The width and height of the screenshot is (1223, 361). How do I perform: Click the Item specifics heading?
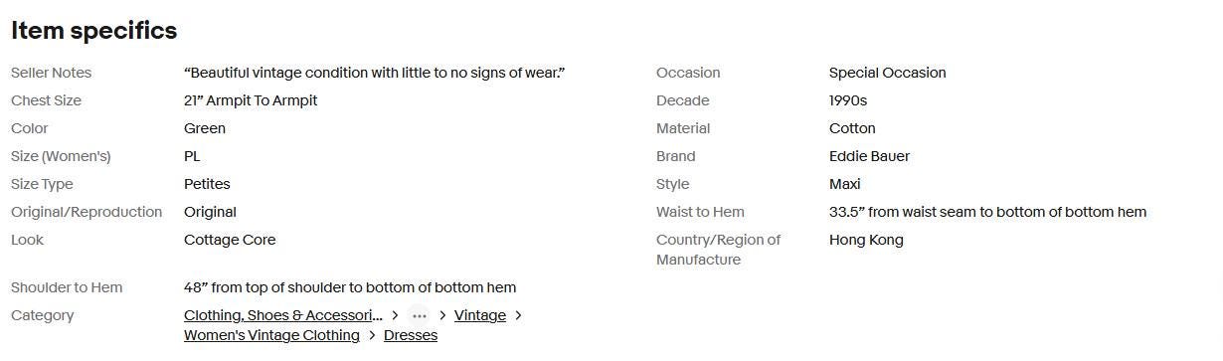(x=94, y=31)
